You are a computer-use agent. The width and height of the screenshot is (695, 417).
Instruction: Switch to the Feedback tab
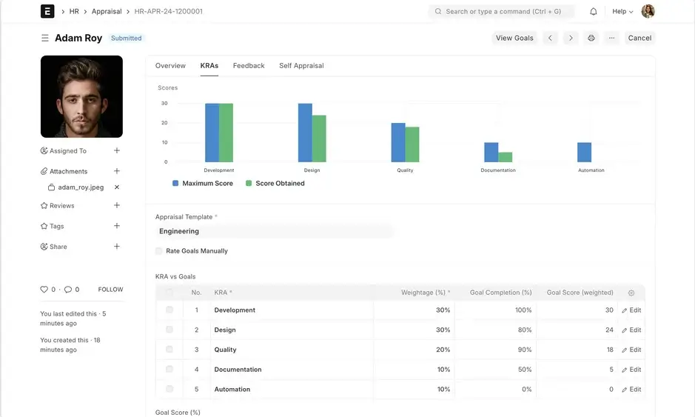click(x=249, y=66)
